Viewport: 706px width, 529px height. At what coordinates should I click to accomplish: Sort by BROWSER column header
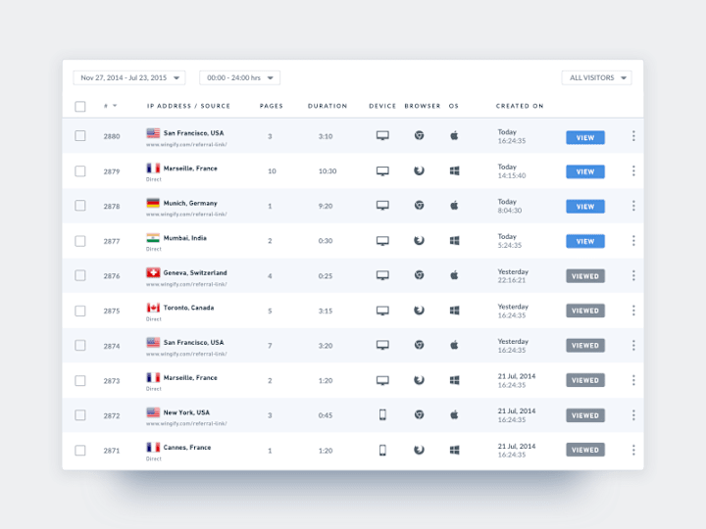pos(423,106)
